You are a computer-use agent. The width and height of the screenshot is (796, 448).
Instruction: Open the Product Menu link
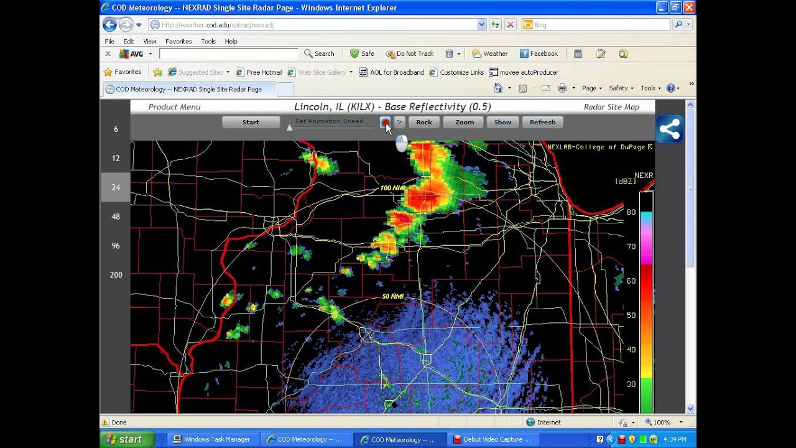174,107
